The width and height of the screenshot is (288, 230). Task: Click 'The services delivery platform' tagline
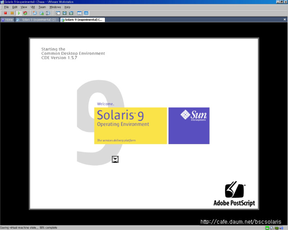(116, 140)
